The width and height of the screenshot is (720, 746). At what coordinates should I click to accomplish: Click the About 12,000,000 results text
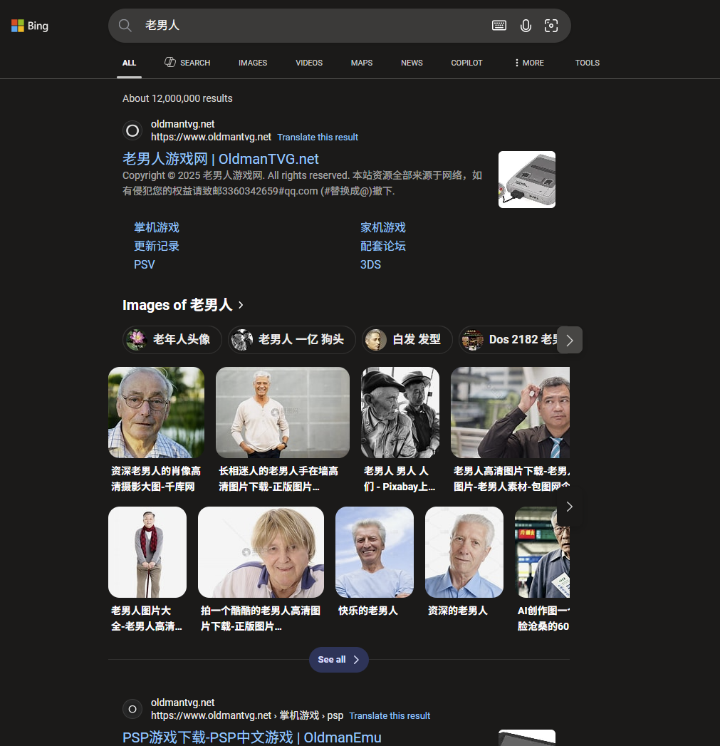pos(177,98)
